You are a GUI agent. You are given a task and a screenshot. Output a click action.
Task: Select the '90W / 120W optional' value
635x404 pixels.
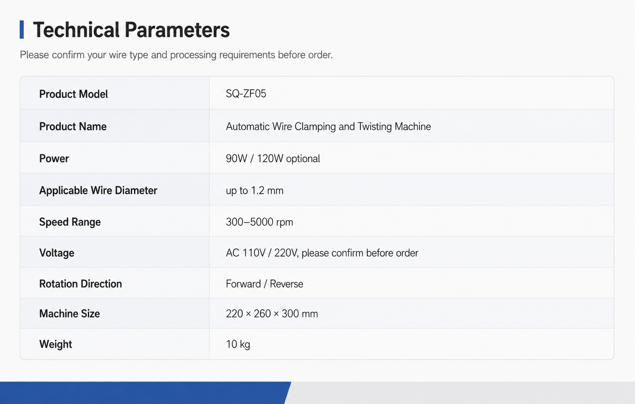click(273, 159)
